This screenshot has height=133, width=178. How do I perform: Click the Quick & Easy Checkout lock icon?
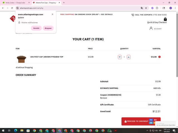[x=165, y=19]
